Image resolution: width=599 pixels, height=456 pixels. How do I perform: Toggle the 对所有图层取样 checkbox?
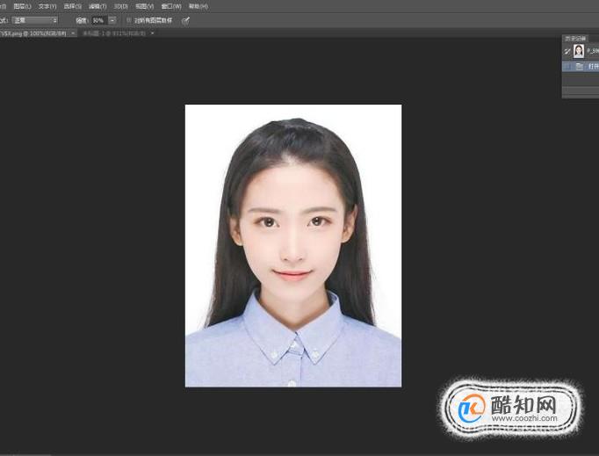coord(129,20)
